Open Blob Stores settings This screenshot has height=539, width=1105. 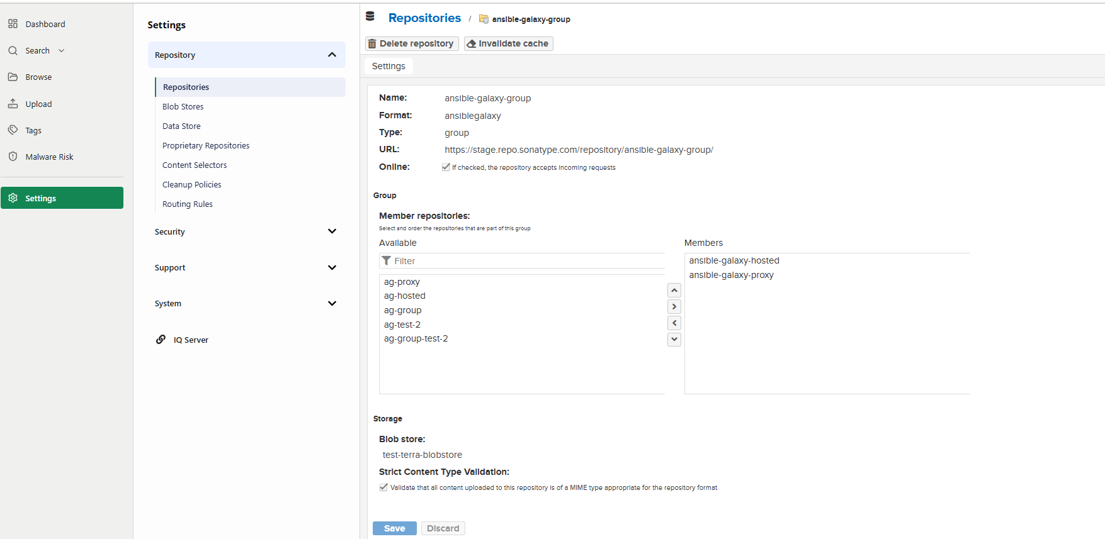pos(183,107)
